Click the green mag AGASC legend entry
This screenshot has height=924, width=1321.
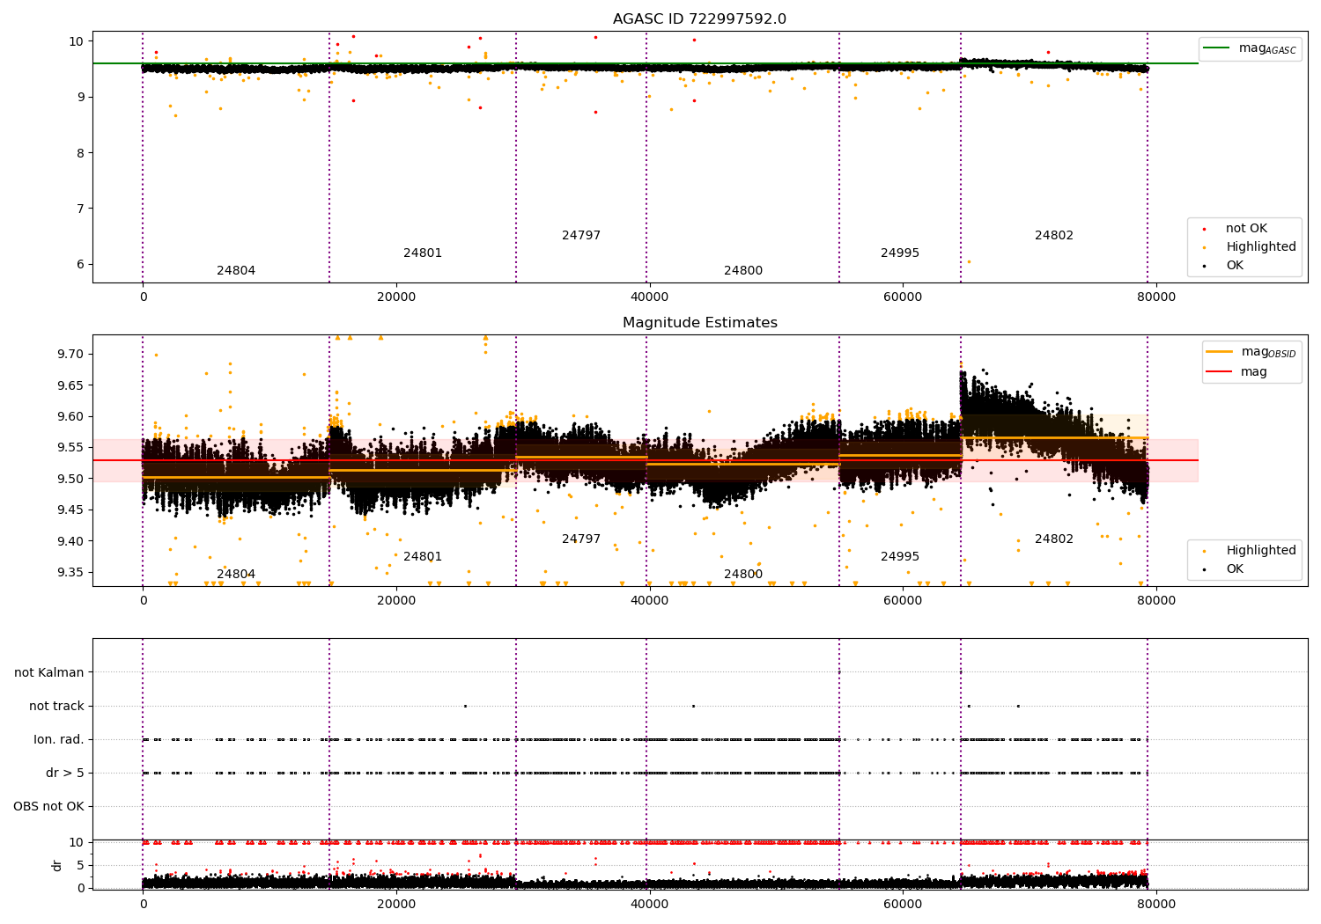pyautogui.click(x=1251, y=48)
